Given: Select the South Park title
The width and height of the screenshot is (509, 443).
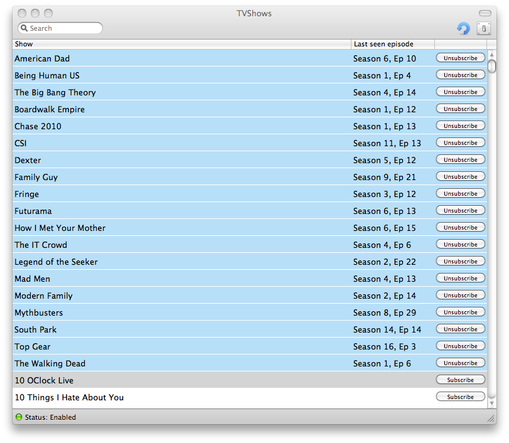Looking at the screenshot, I should 35,329.
